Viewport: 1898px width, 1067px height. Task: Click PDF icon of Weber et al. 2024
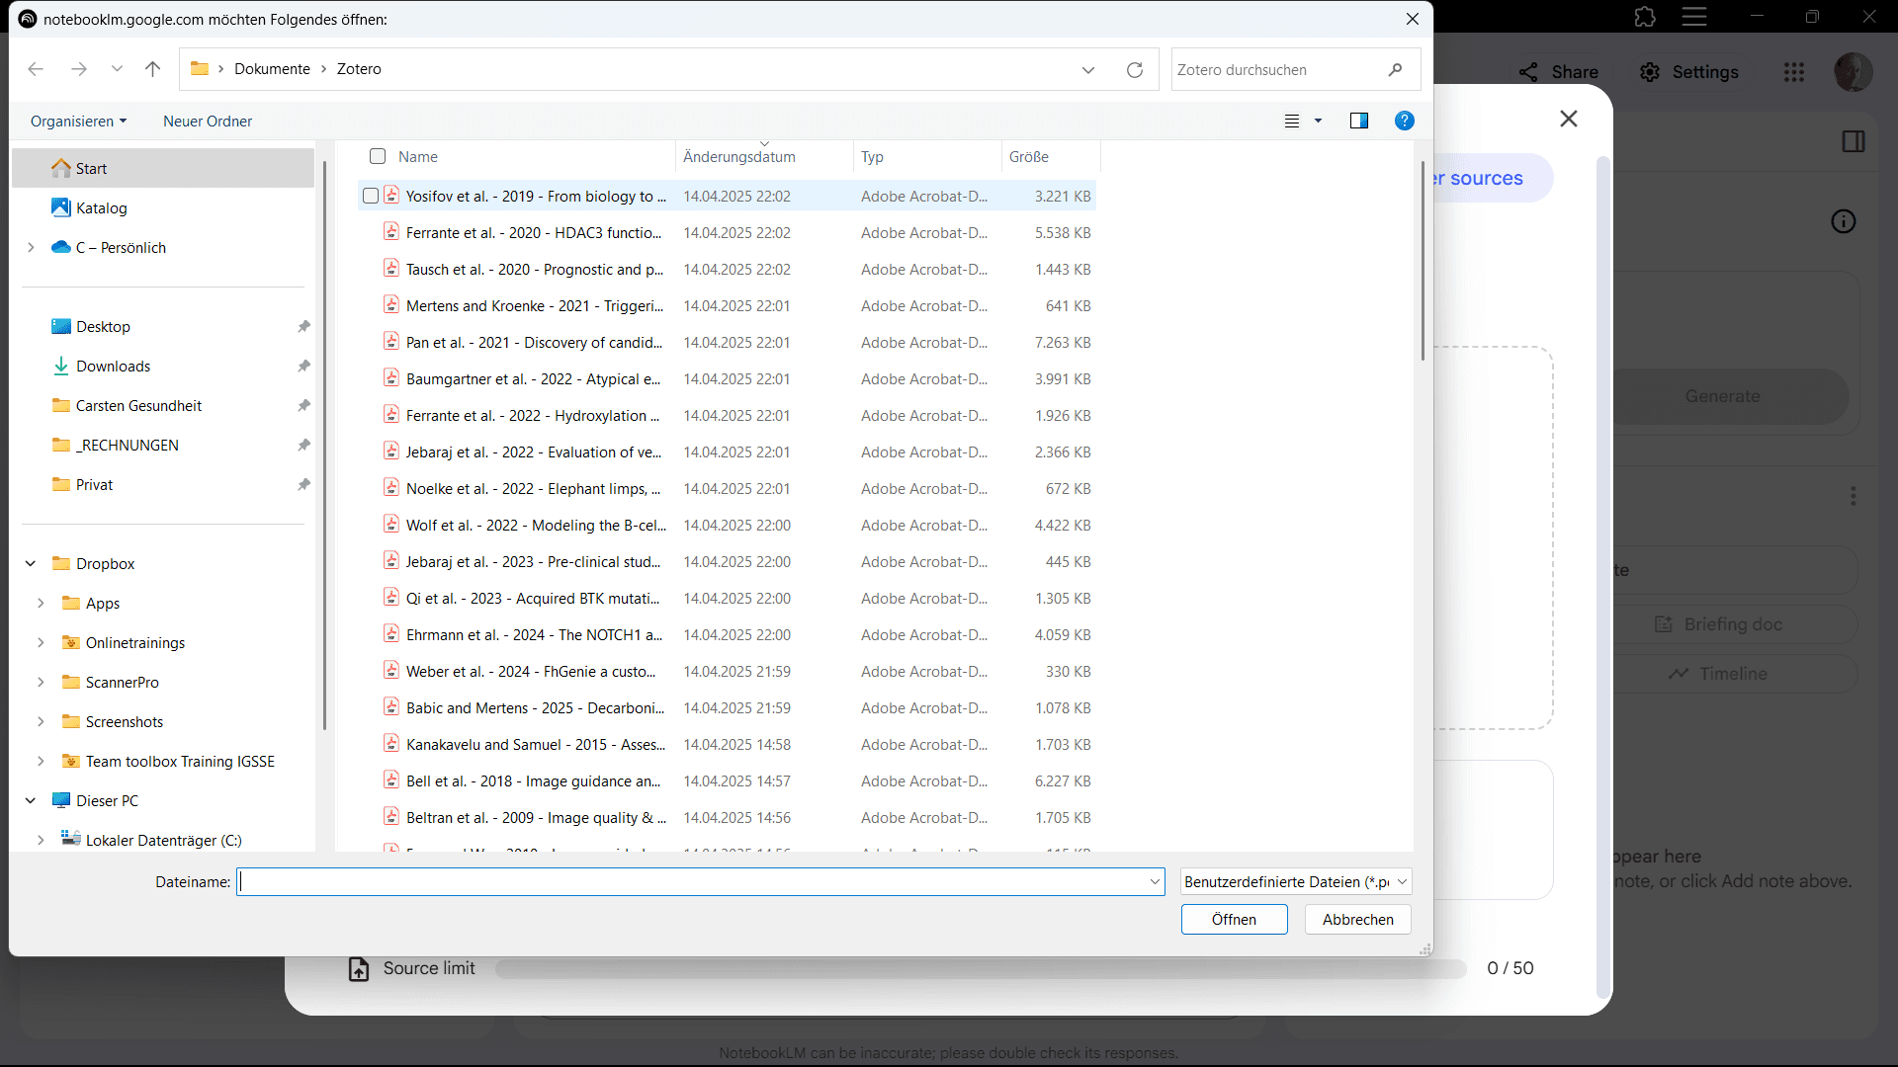click(391, 671)
